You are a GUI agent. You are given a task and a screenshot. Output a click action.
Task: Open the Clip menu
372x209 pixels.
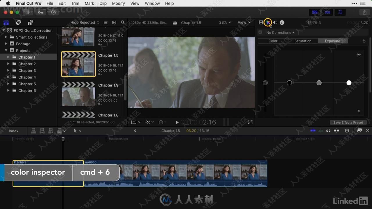(x=103, y=3)
